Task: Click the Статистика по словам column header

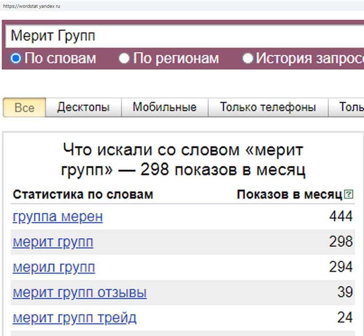Action: 83,194
